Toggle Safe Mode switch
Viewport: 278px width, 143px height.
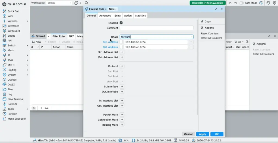(x=241, y=3)
